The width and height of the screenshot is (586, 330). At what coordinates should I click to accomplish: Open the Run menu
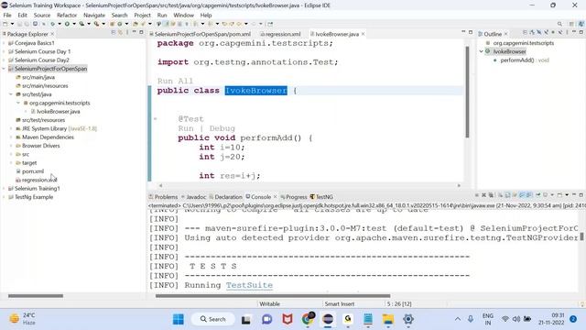point(162,15)
